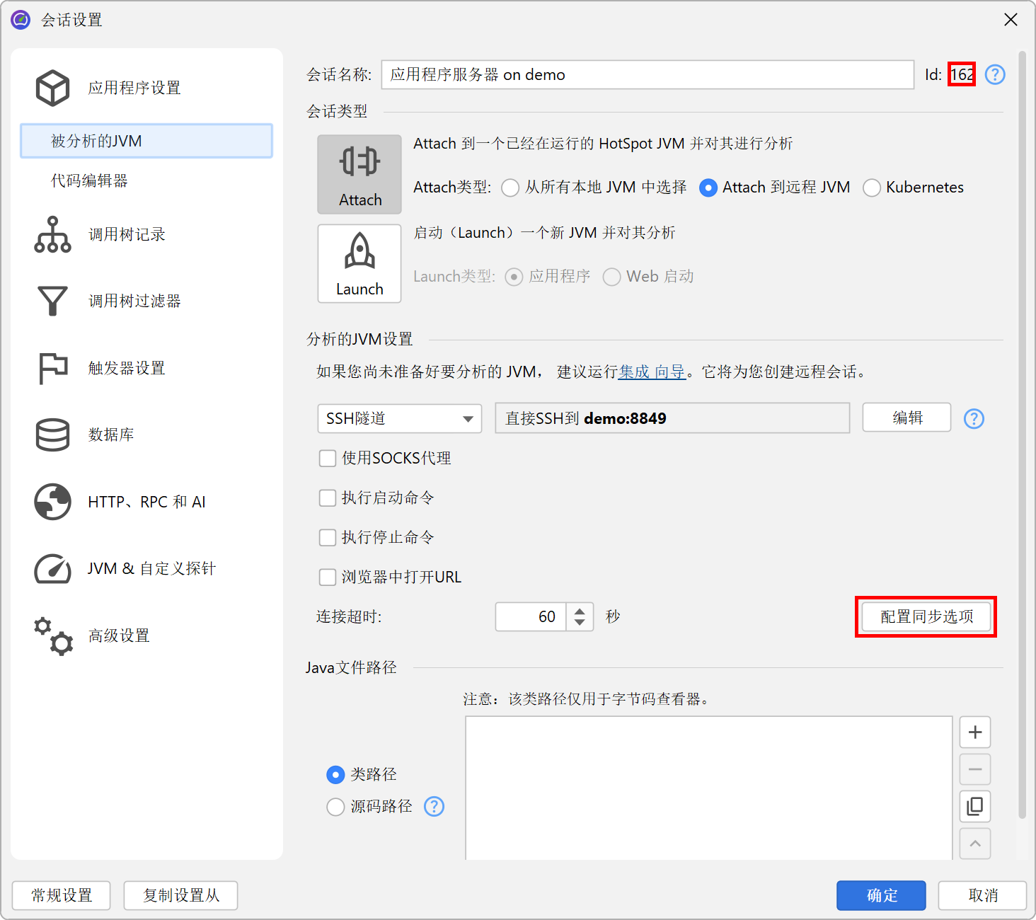Open the Advanced Settings (高级设置) gear section

coord(118,636)
